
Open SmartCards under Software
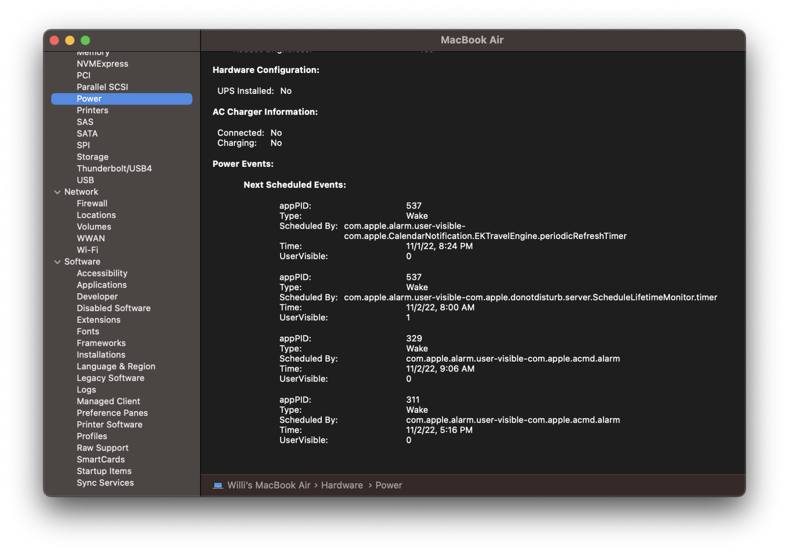tap(101, 459)
